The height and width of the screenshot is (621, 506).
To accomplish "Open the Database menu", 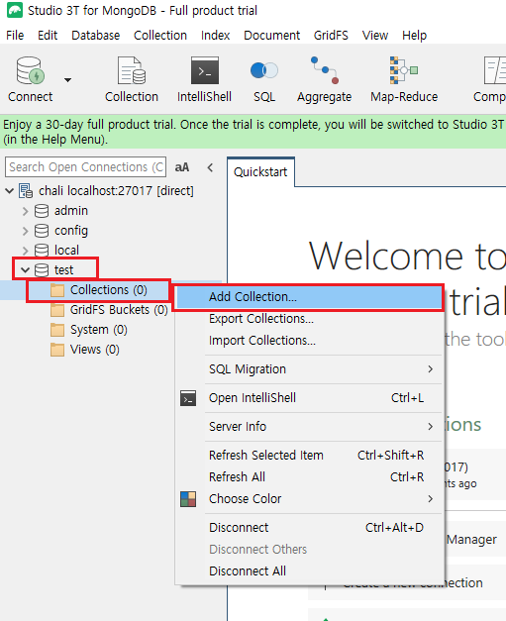I will [x=95, y=36].
